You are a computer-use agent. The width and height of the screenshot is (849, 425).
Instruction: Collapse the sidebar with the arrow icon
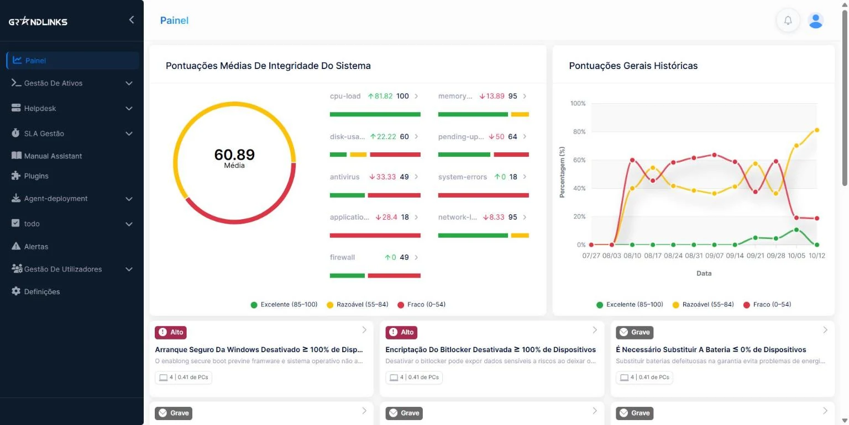tap(132, 20)
